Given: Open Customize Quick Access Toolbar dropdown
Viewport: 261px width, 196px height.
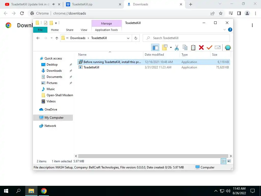Looking at the screenshot, I should (56, 23).
